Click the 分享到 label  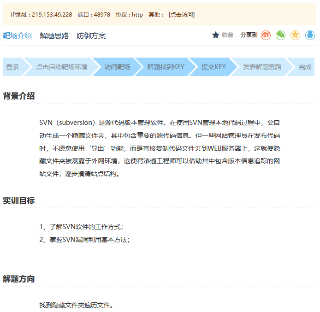249,35
